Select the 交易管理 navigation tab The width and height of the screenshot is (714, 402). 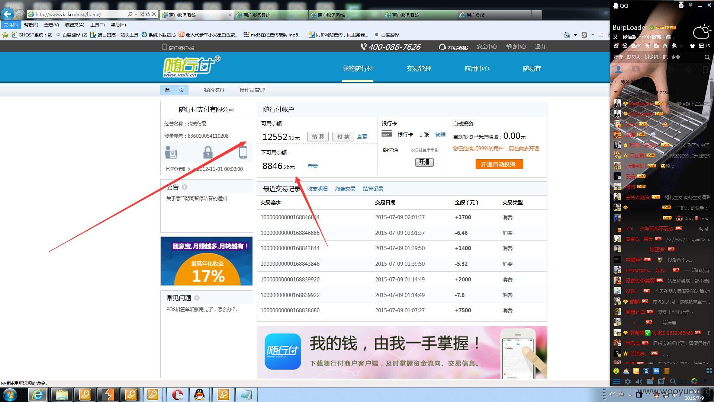tap(419, 68)
